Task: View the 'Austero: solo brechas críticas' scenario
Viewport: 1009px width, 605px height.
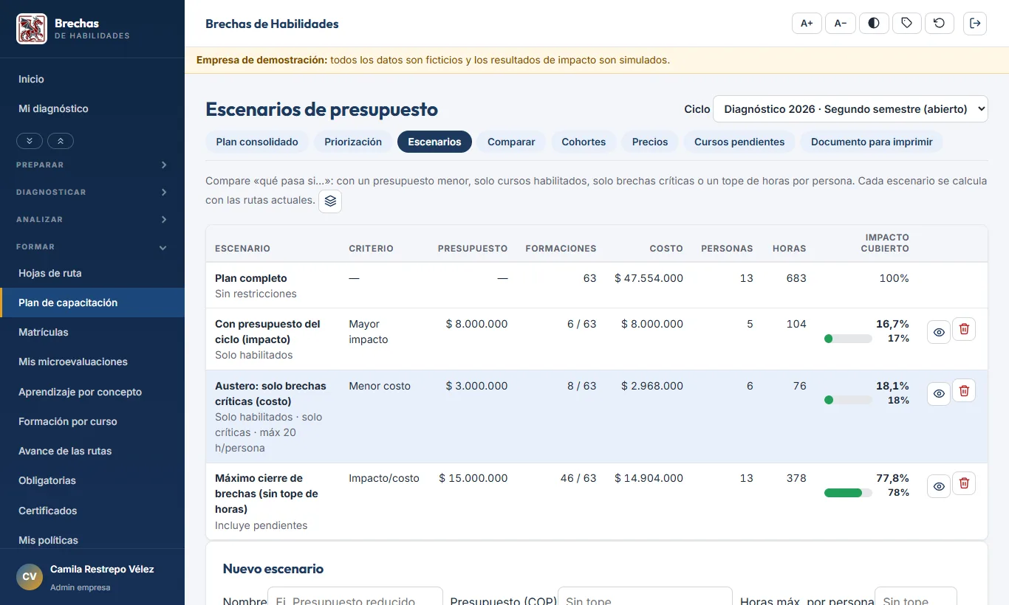Action: point(939,394)
